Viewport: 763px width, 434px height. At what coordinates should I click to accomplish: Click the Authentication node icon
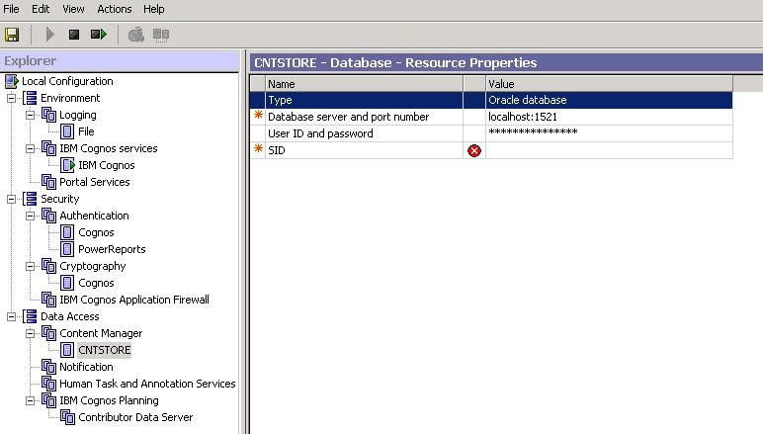coord(48,216)
